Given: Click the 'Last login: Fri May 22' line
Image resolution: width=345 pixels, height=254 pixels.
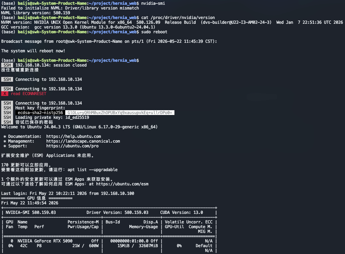Looking at the screenshot, I should coord(68,193).
